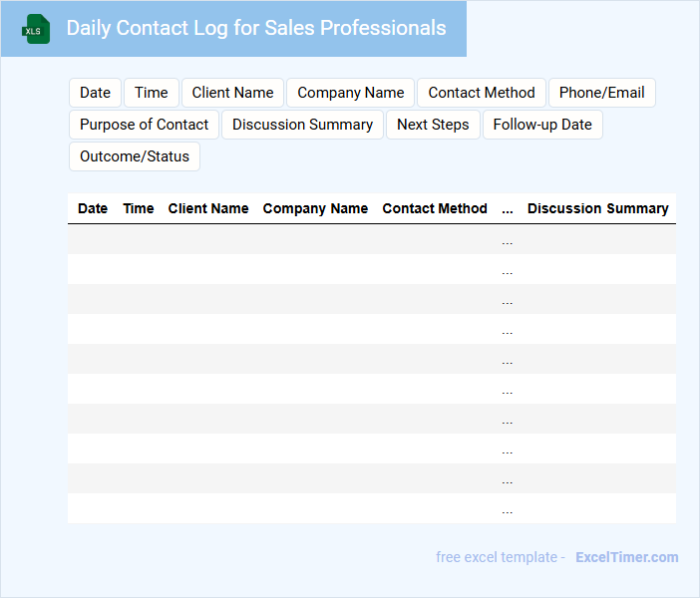Click the Date column header in table
Screen dimensions: 700x598
pos(93,208)
